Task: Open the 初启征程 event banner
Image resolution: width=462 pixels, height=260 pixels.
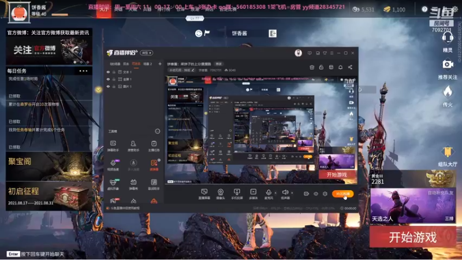Action: [x=49, y=196]
